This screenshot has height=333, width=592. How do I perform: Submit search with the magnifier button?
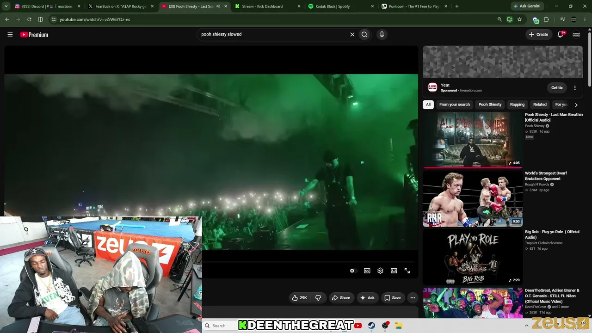tap(364, 34)
